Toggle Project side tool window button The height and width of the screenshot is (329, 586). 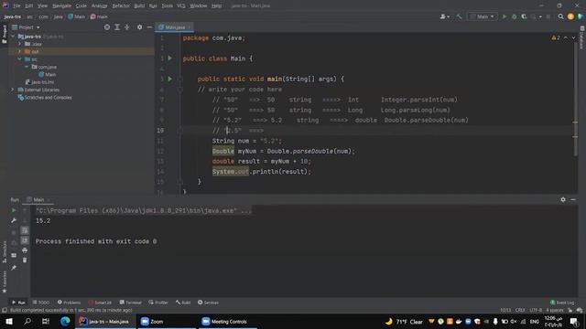click(5, 35)
